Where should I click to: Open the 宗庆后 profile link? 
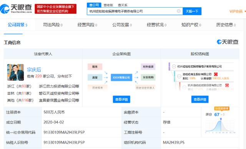(x=34, y=70)
